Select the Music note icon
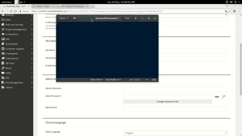 point(3,68)
